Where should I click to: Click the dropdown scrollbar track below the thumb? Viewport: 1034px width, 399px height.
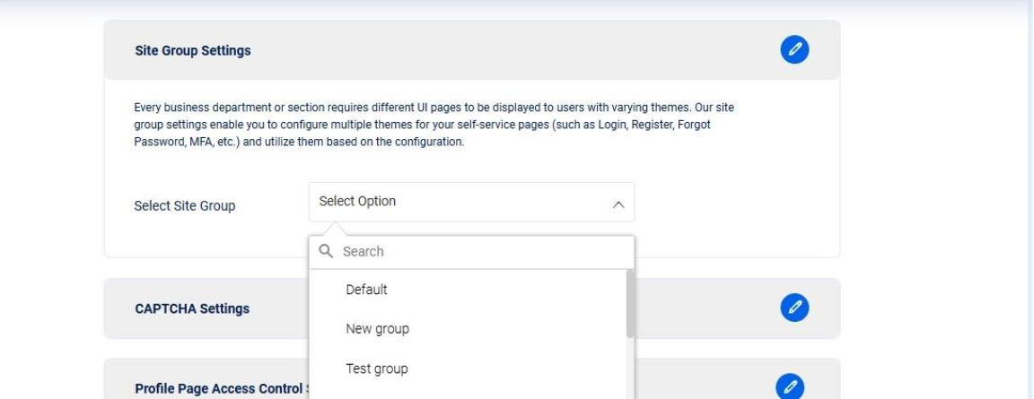point(630,372)
